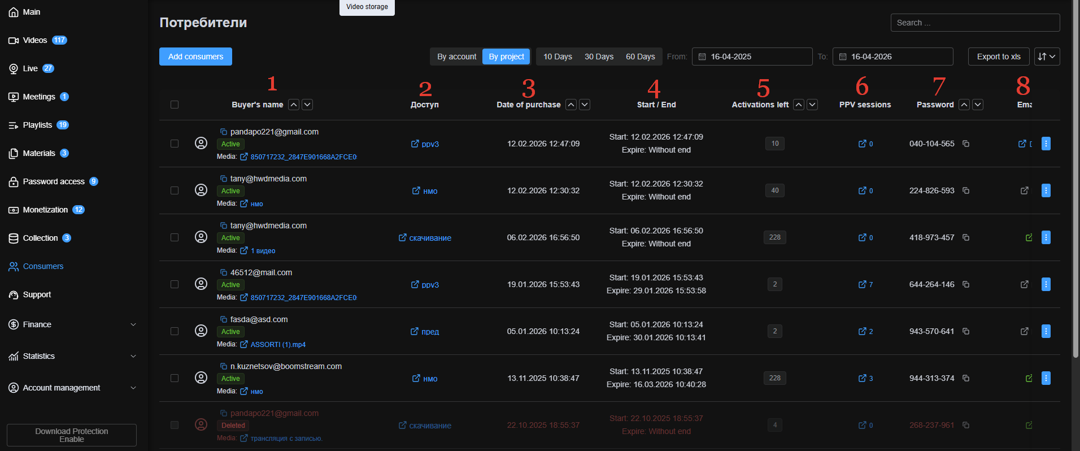1080x451 pixels.
Task: Enable Download Protection
Action: tap(72, 435)
